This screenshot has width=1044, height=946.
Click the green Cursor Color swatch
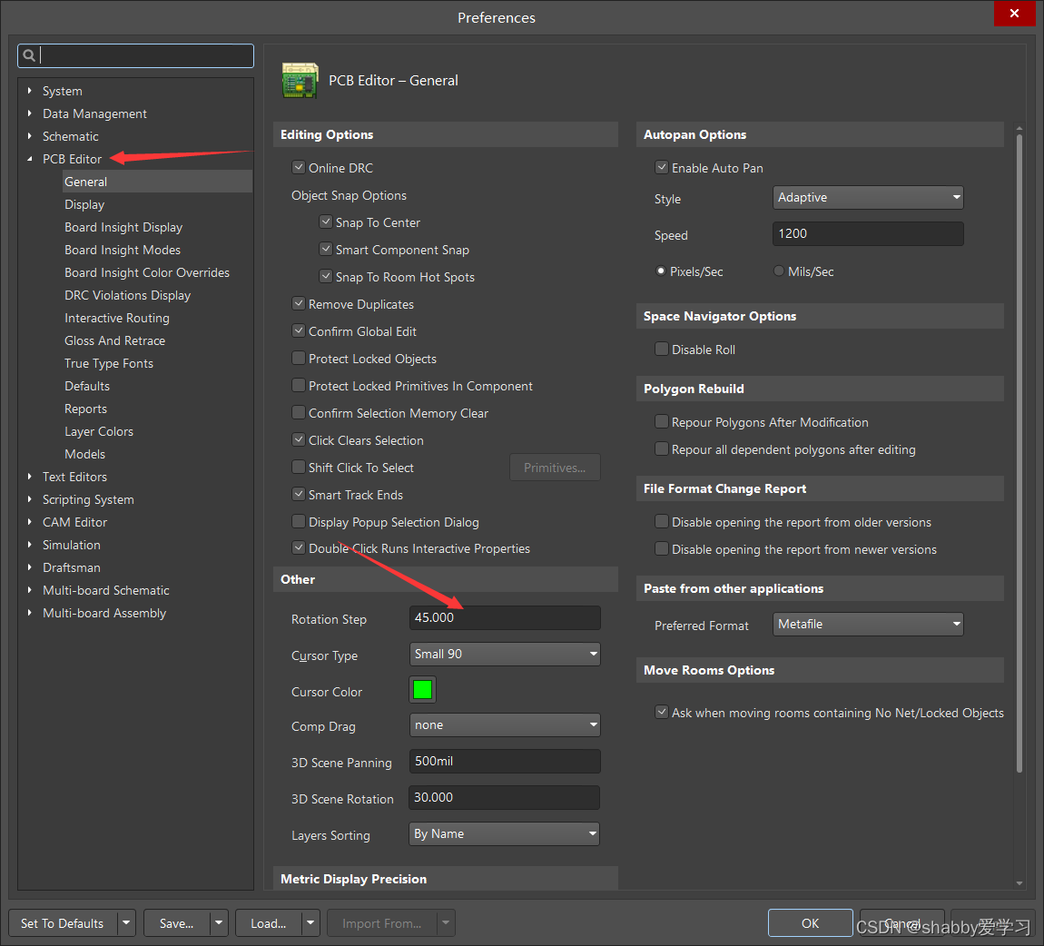point(422,689)
